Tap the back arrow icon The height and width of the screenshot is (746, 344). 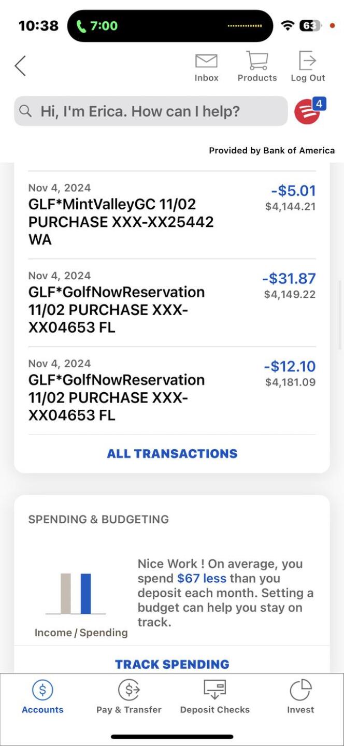point(20,66)
